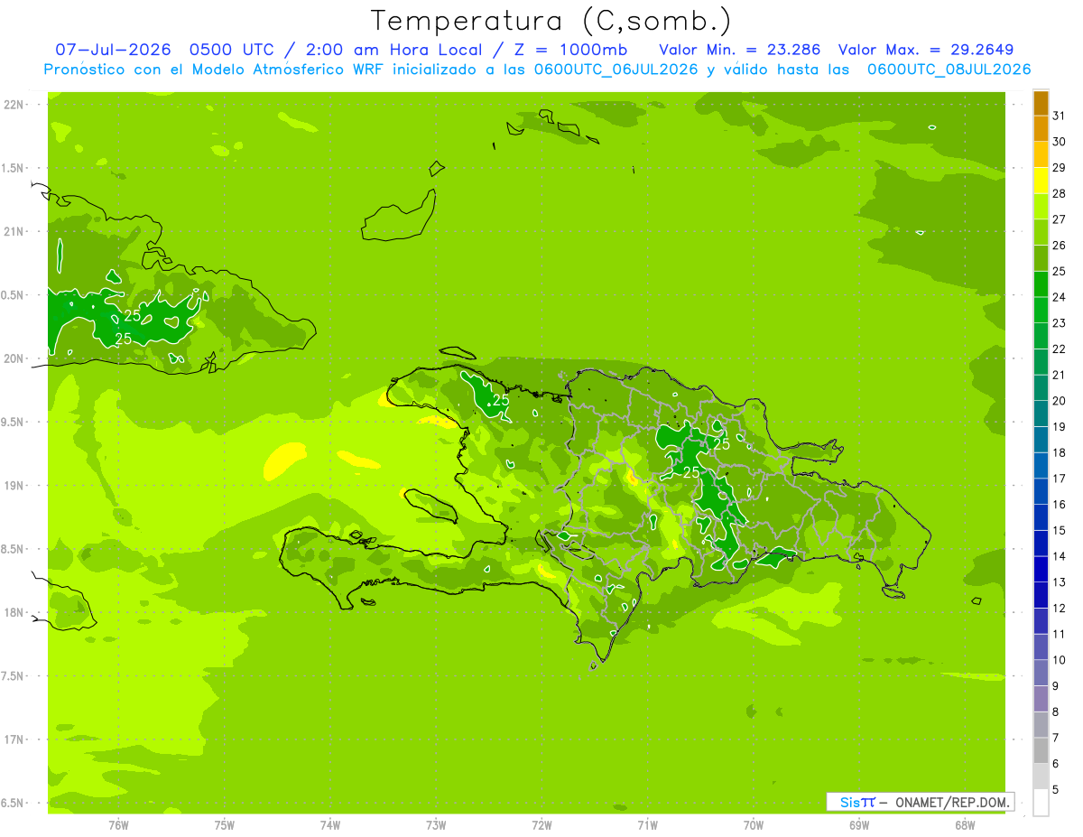Click the '74W' longitude axis label

tap(330, 825)
